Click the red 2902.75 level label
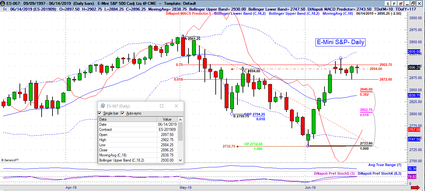Screen dimensions: 425x191 coord(385,65)
